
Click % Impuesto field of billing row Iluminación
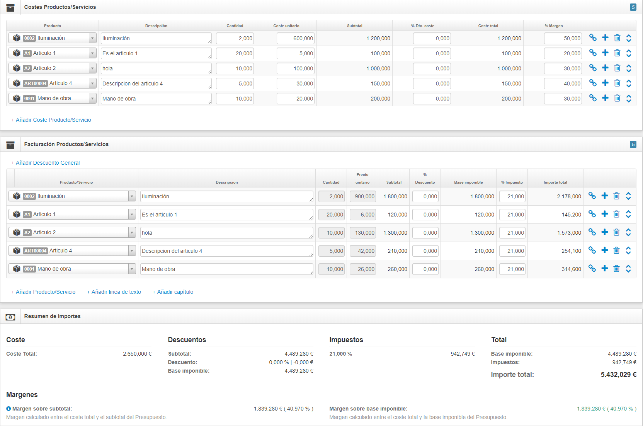[512, 196]
